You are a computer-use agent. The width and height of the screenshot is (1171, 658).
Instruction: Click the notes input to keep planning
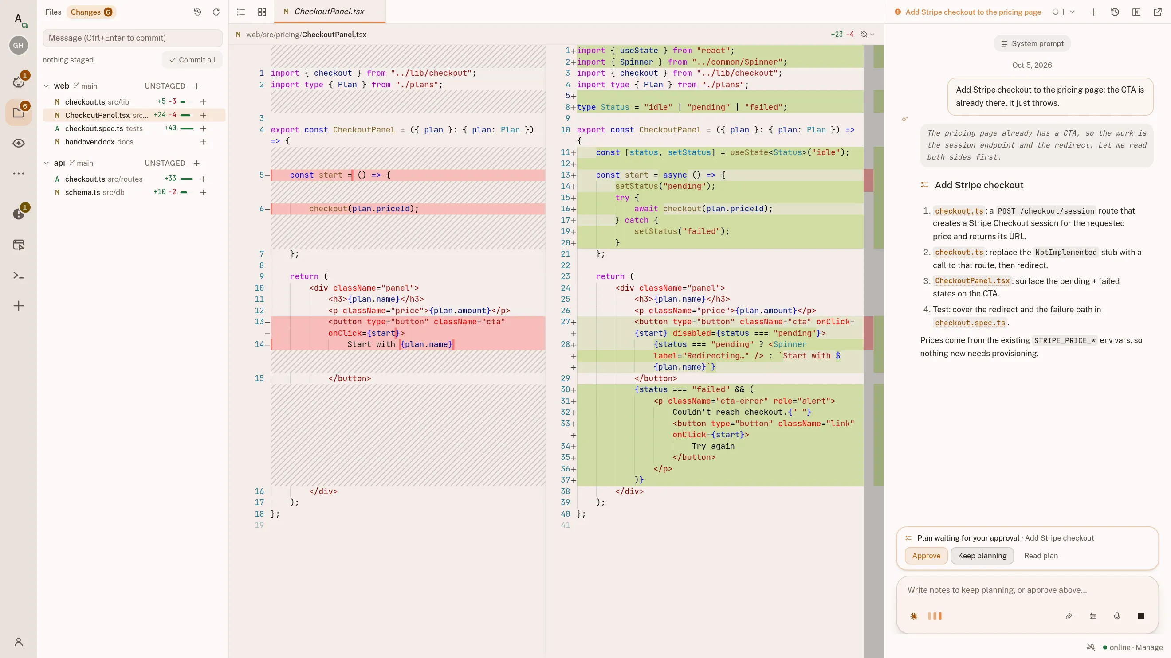tap(1027, 590)
